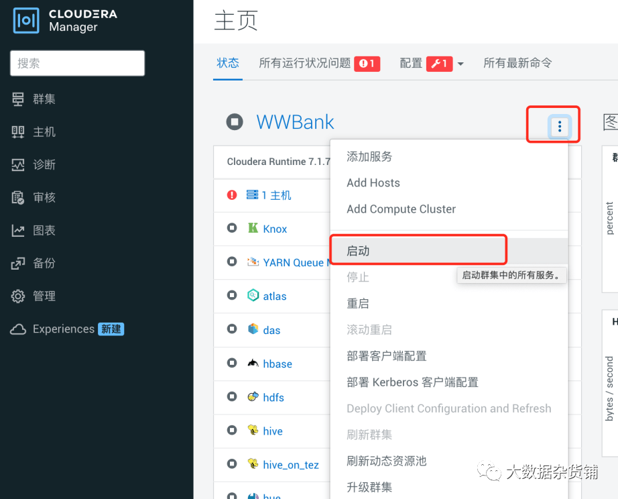The image size is (618, 499).
Task: Click the hbase orca icon
Action: click(253, 363)
